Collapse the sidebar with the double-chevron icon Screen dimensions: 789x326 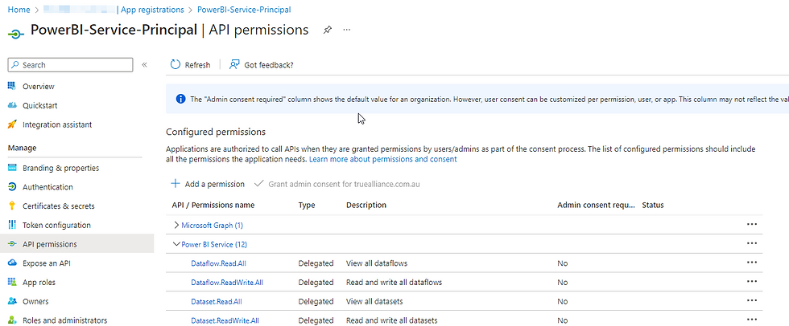click(x=144, y=65)
